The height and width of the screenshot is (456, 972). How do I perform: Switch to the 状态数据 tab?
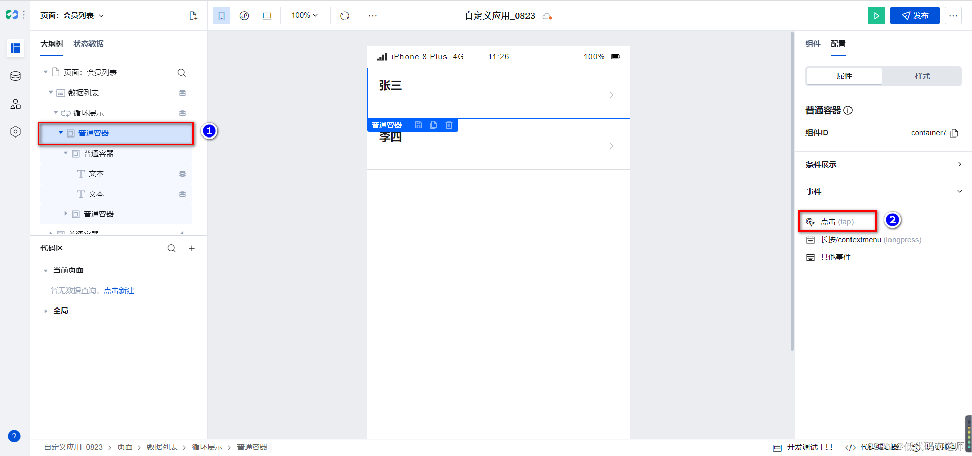pos(89,44)
